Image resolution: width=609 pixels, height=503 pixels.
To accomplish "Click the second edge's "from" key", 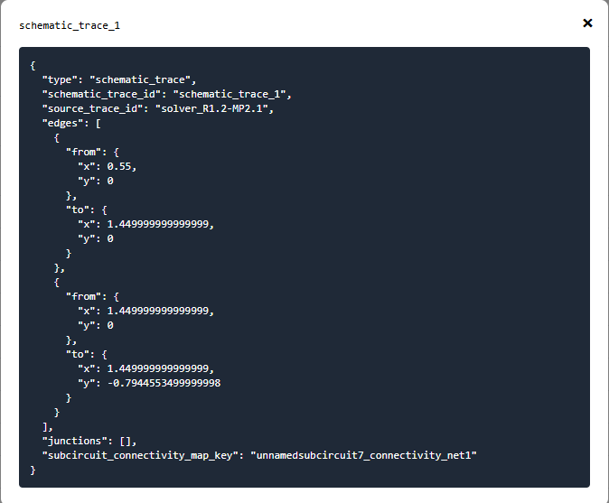I will (x=83, y=296).
